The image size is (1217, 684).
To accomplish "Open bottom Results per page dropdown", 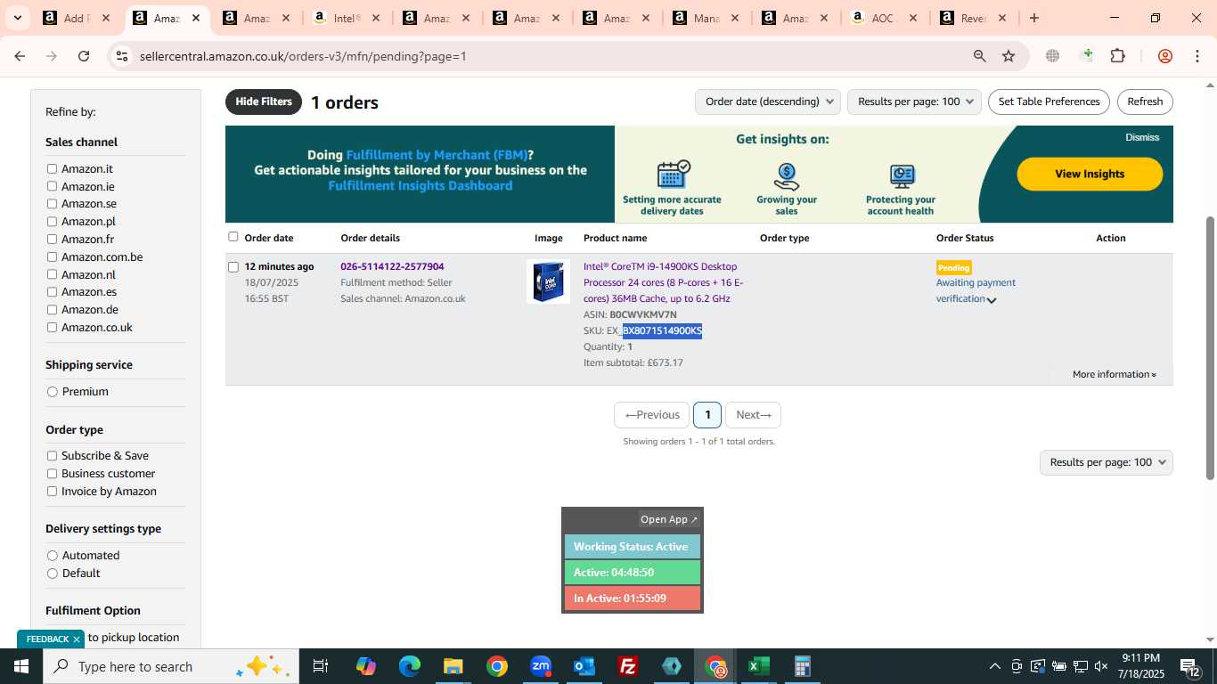I will [1106, 462].
